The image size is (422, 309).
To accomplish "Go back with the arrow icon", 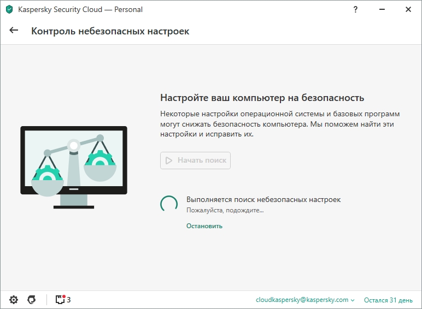I will coord(14,31).
